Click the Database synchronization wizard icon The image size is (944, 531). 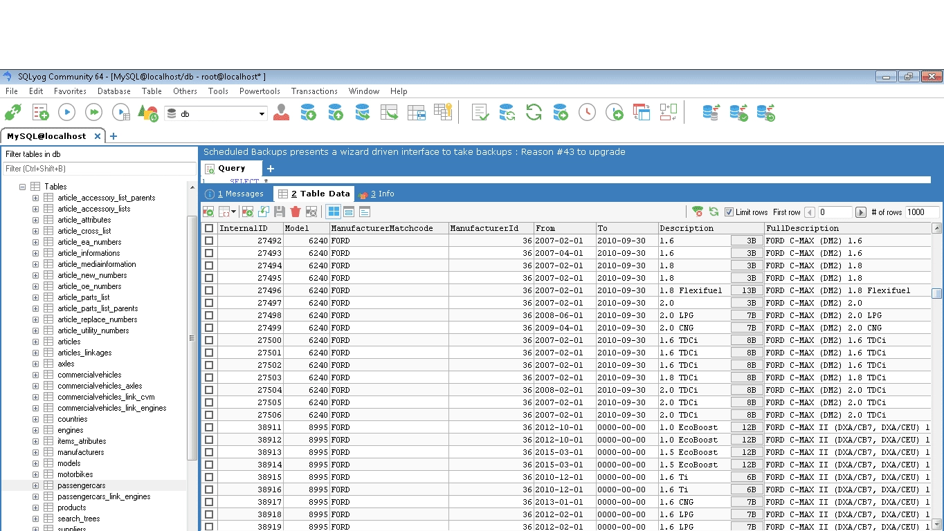coord(507,113)
